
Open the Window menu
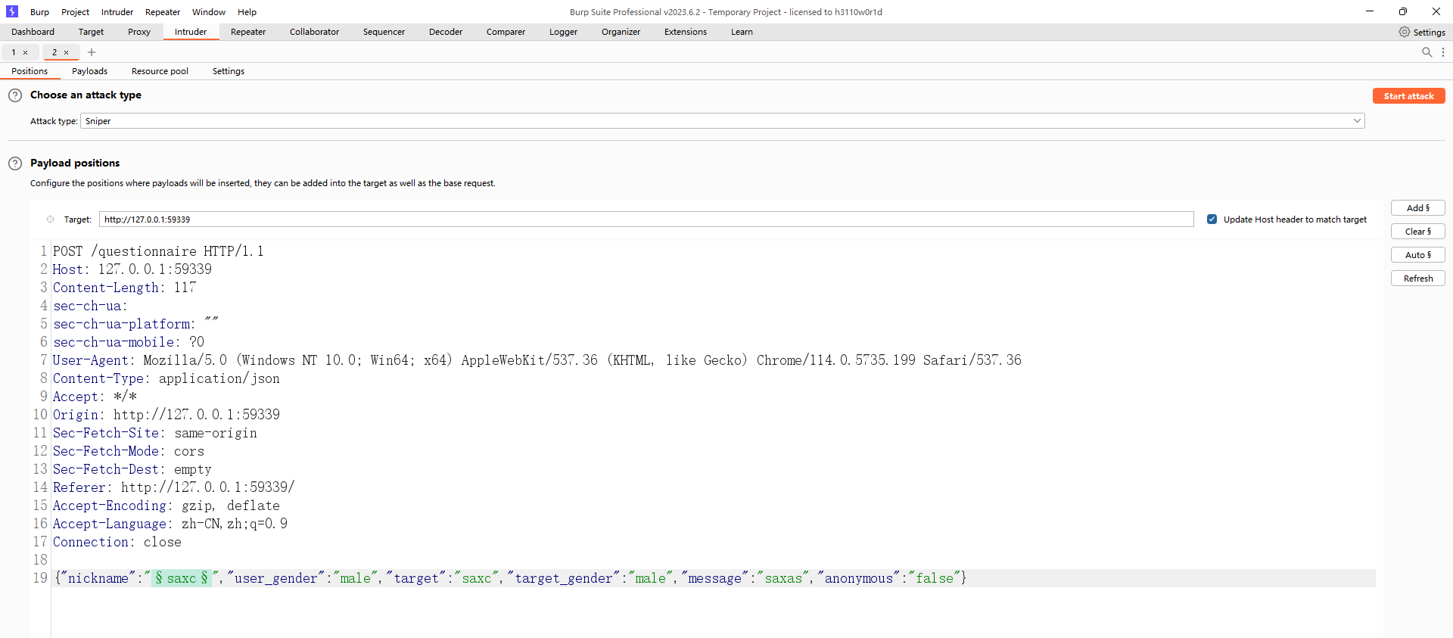[209, 12]
